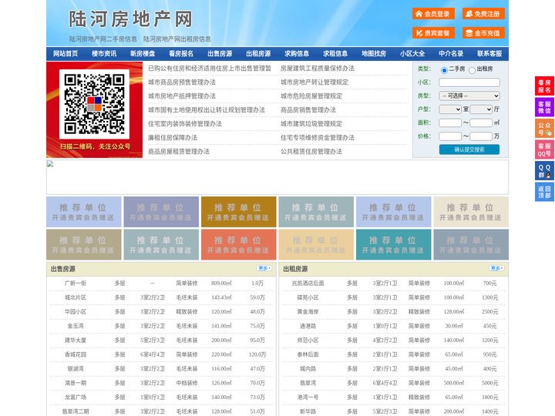The width and height of the screenshot is (555, 416).
Task: Open the 新房楼盘 nav item
Action: click(143, 54)
